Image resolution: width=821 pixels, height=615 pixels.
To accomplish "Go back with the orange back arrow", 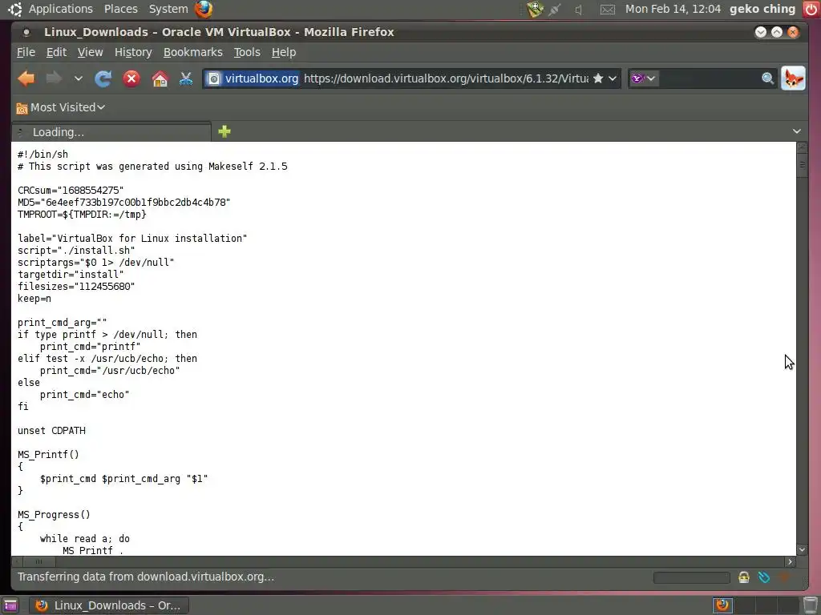I will click(26, 79).
